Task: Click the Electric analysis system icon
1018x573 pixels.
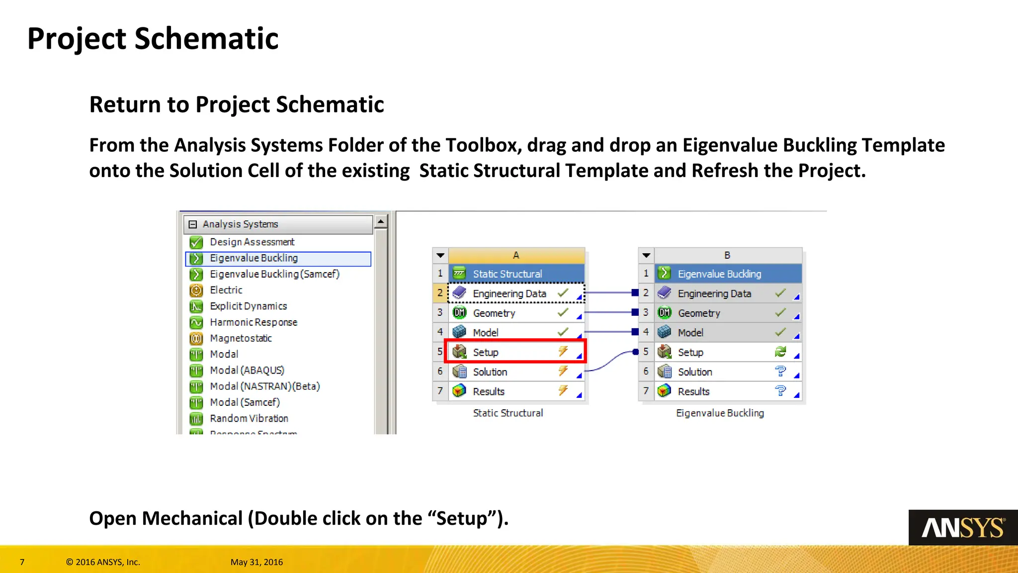Action: [x=196, y=290]
